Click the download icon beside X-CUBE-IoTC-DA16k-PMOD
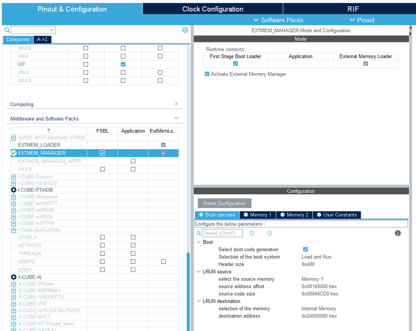Viewport: 416px width, 331px height. [13, 310]
